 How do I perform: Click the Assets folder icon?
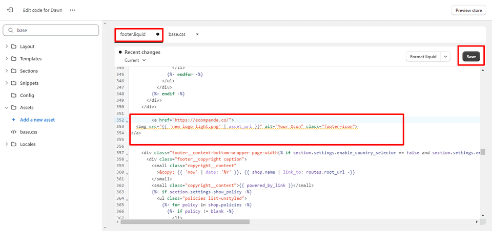coord(13,107)
